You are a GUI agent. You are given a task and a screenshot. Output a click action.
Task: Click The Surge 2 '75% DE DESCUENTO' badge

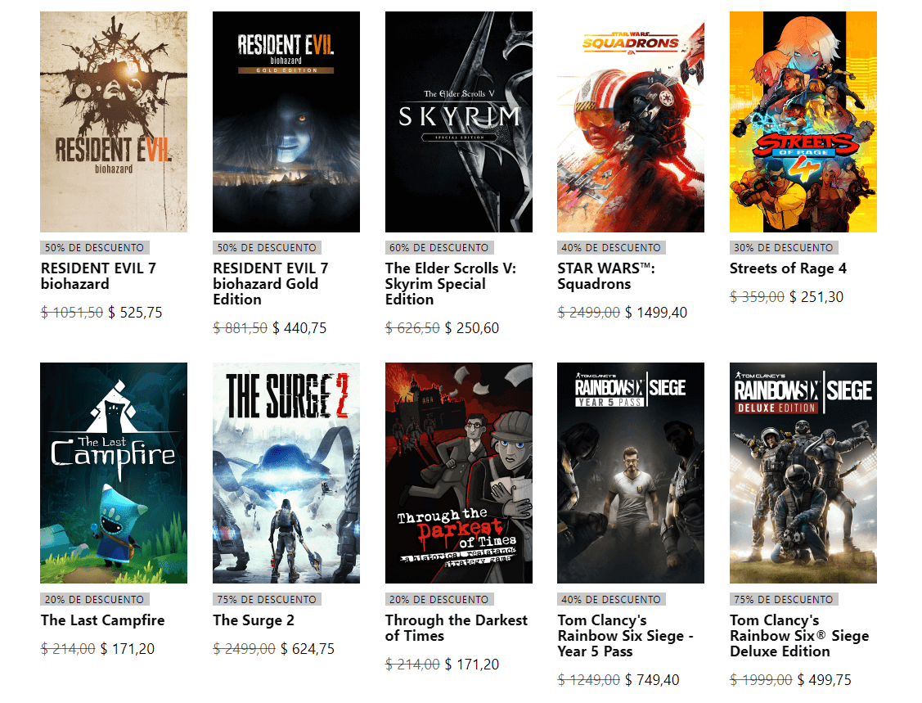(265, 599)
